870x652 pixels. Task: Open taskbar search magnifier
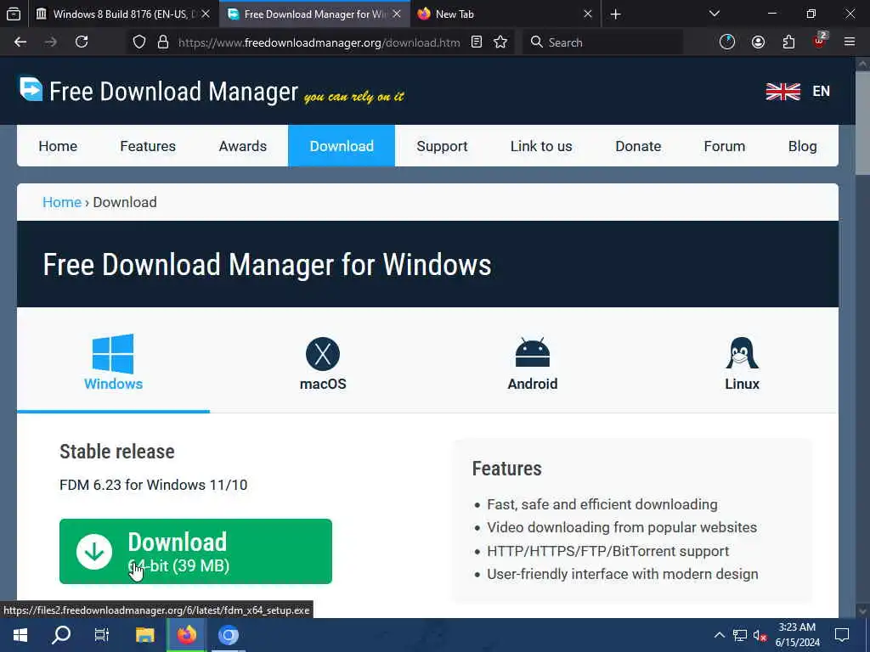pos(61,635)
